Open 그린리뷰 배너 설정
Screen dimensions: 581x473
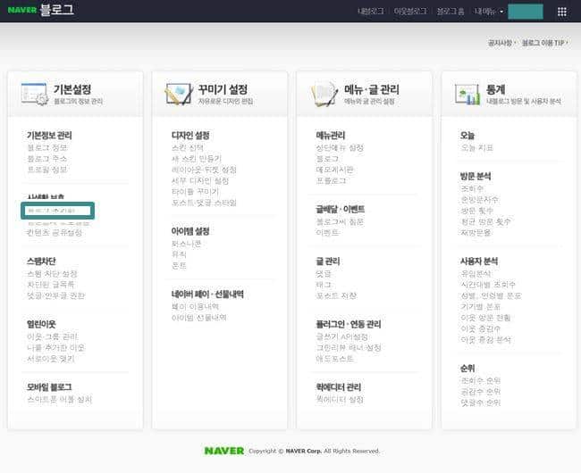coord(349,348)
